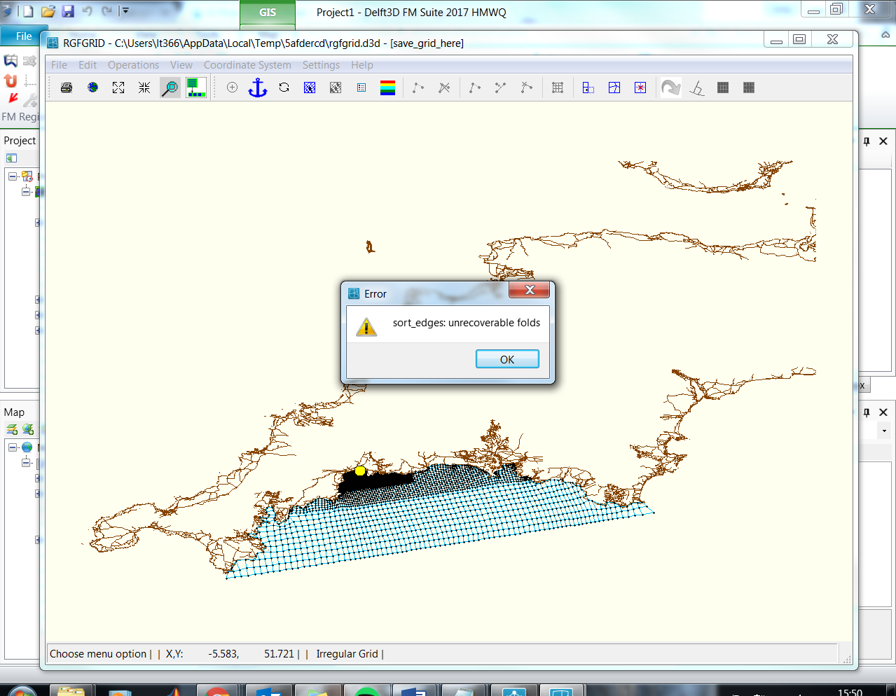Image resolution: width=896 pixels, height=696 pixels.
Task: Click the print icon in RGFGRID toolbar
Action: tap(67, 88)
